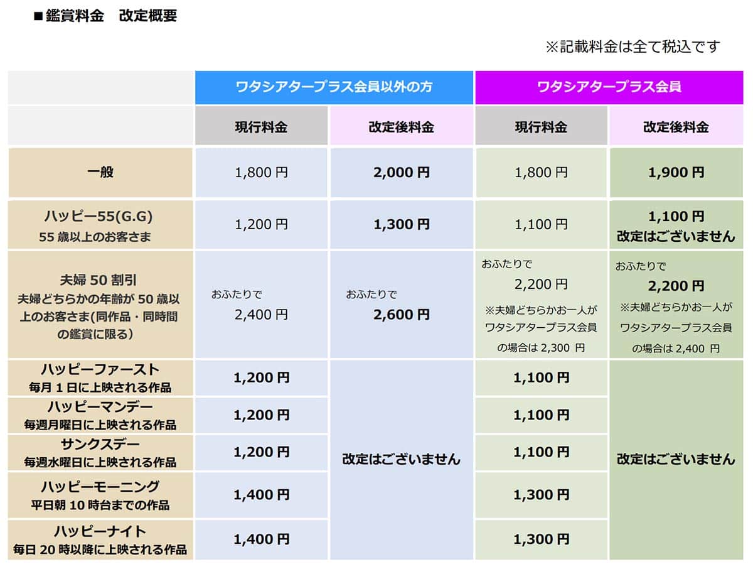Click the 2,000円 revised general price

(x=402, y=173)
